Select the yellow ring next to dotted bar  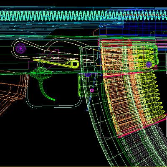pyautogui.click(x=75, y=64)
